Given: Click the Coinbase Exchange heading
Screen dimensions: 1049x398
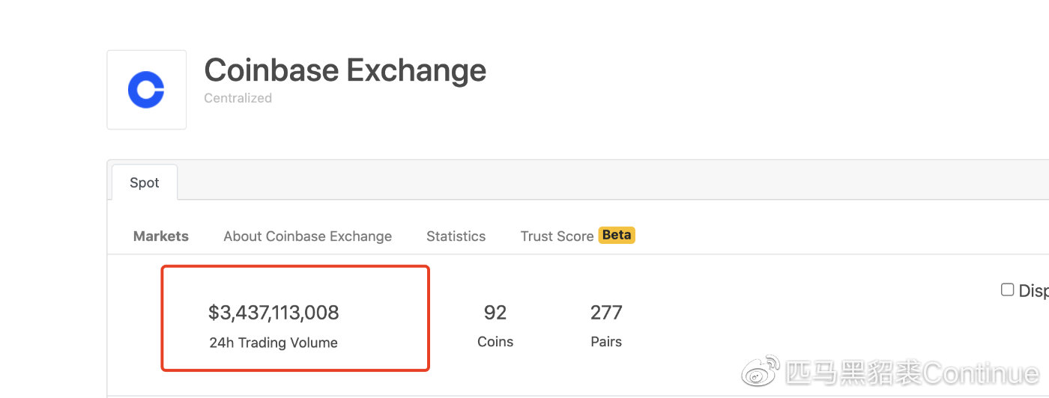Looking at the screenshot, I should [x=345, y=70].
